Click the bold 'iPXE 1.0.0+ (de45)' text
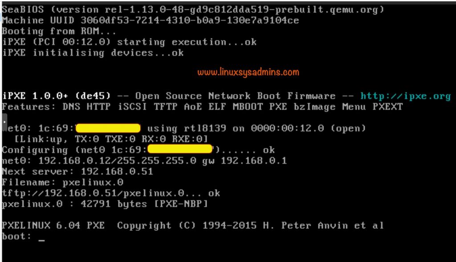The width and height of the screenshot is (456, 262). (x=57, y=96)
